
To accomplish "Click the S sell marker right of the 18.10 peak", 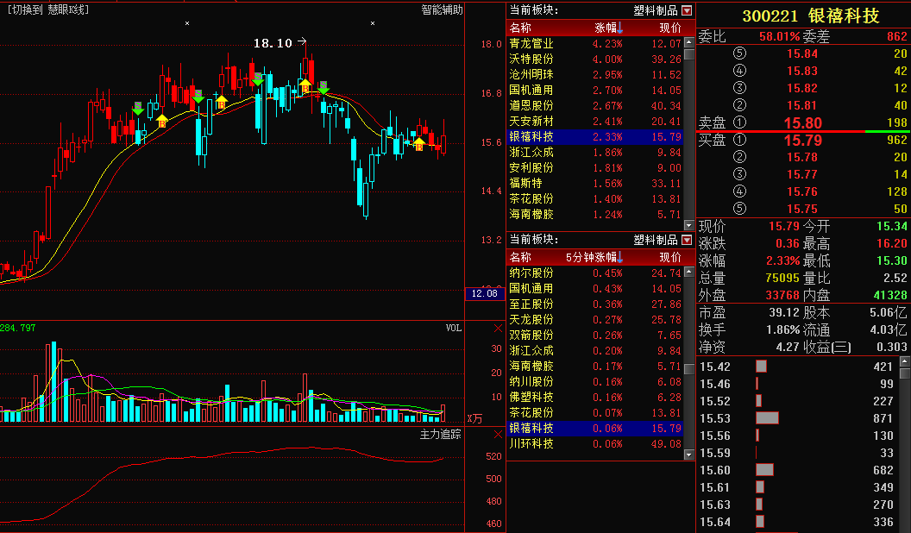I will click(x=324, y=87).
